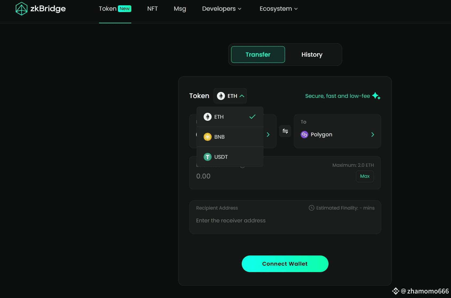Switch to the History tab
This screenshot has width=451, height=298.
(312, 55)
